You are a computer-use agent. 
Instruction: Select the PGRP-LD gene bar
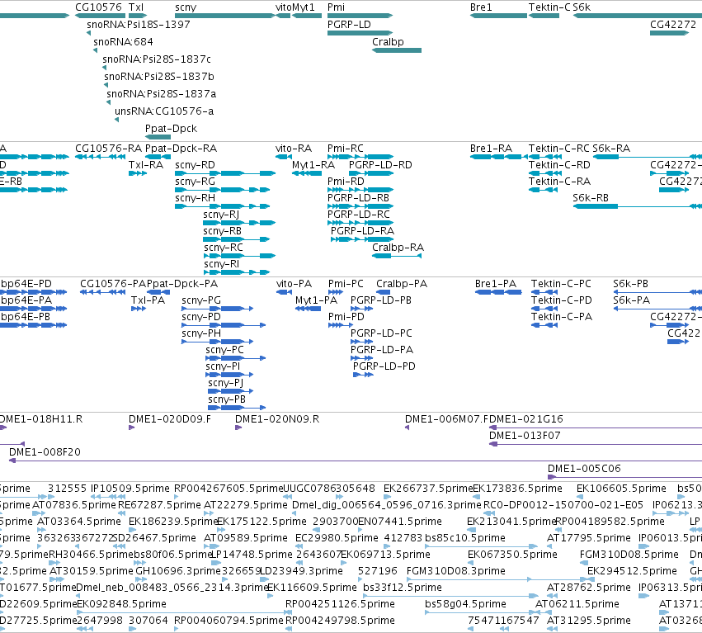coord(360,33)
